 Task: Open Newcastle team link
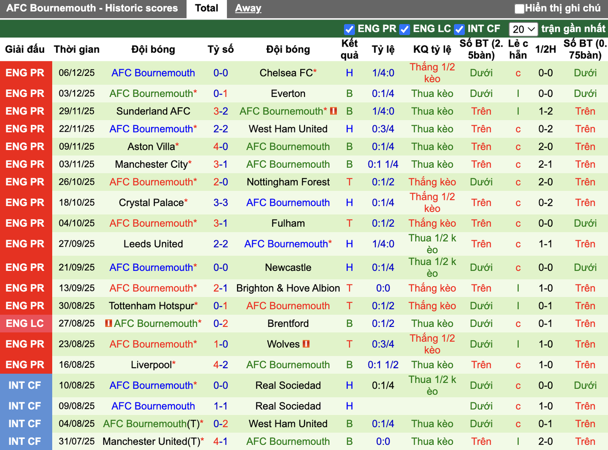pyautogui.click(x=288, y=268)
